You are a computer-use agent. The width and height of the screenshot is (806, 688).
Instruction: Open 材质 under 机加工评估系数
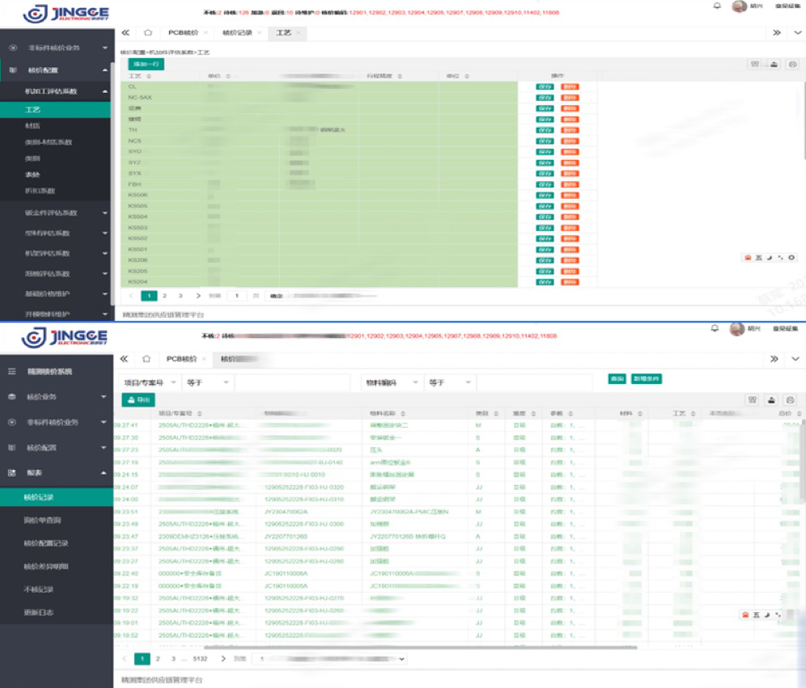point(32,125)
